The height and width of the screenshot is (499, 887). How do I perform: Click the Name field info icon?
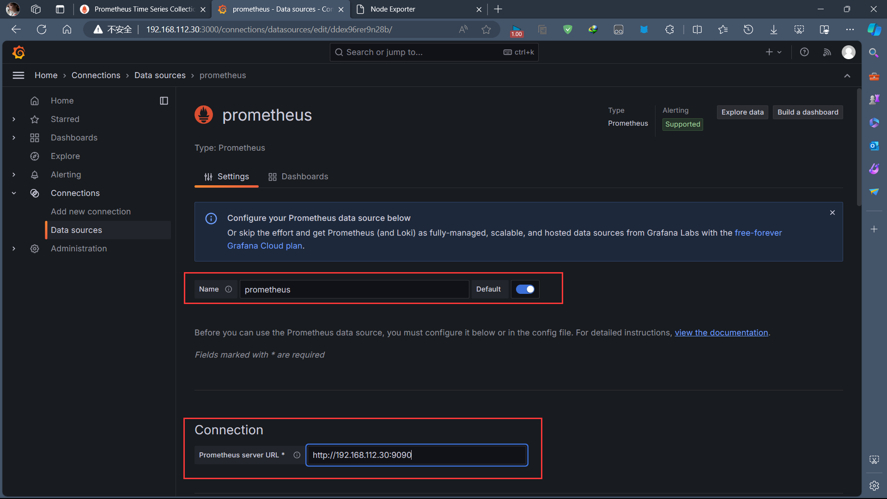pyautogui.click(x=229, y=289)
